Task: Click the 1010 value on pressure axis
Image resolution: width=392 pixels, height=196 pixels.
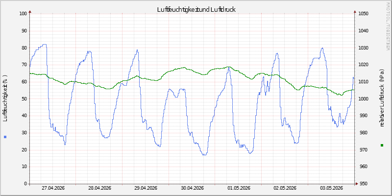Action: click(363, 82)
